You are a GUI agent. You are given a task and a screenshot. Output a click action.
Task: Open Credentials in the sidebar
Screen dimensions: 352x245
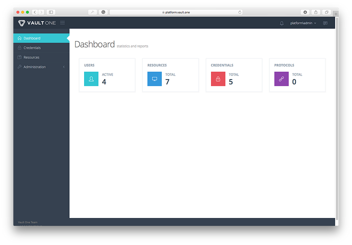click(41, 48)
